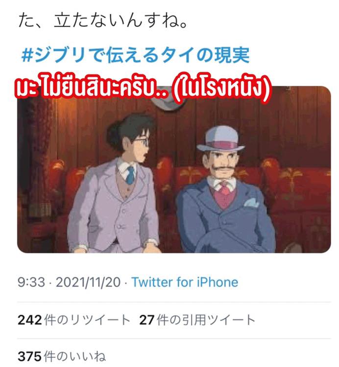View the 242 件のリツイート list

tap(74, 320)
